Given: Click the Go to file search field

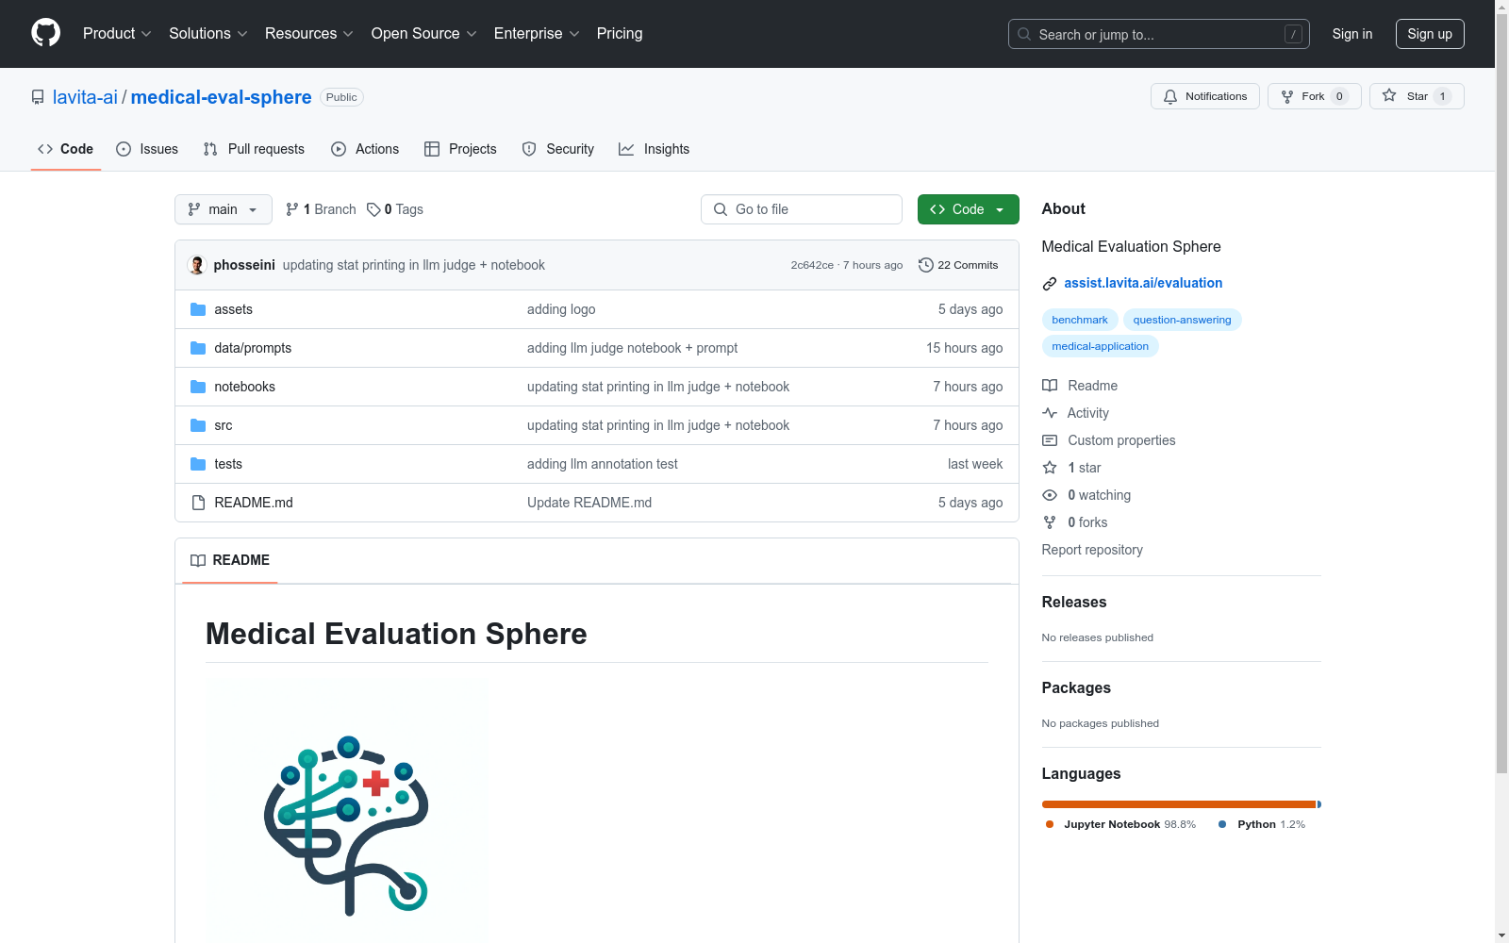Looking at the screenshot, I should click(802, 209).
